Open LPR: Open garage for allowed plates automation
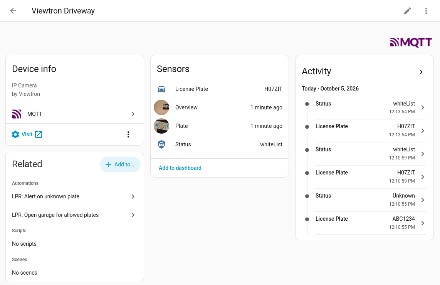440x285 pixels. pyautogui.click(x=75, y=215)
